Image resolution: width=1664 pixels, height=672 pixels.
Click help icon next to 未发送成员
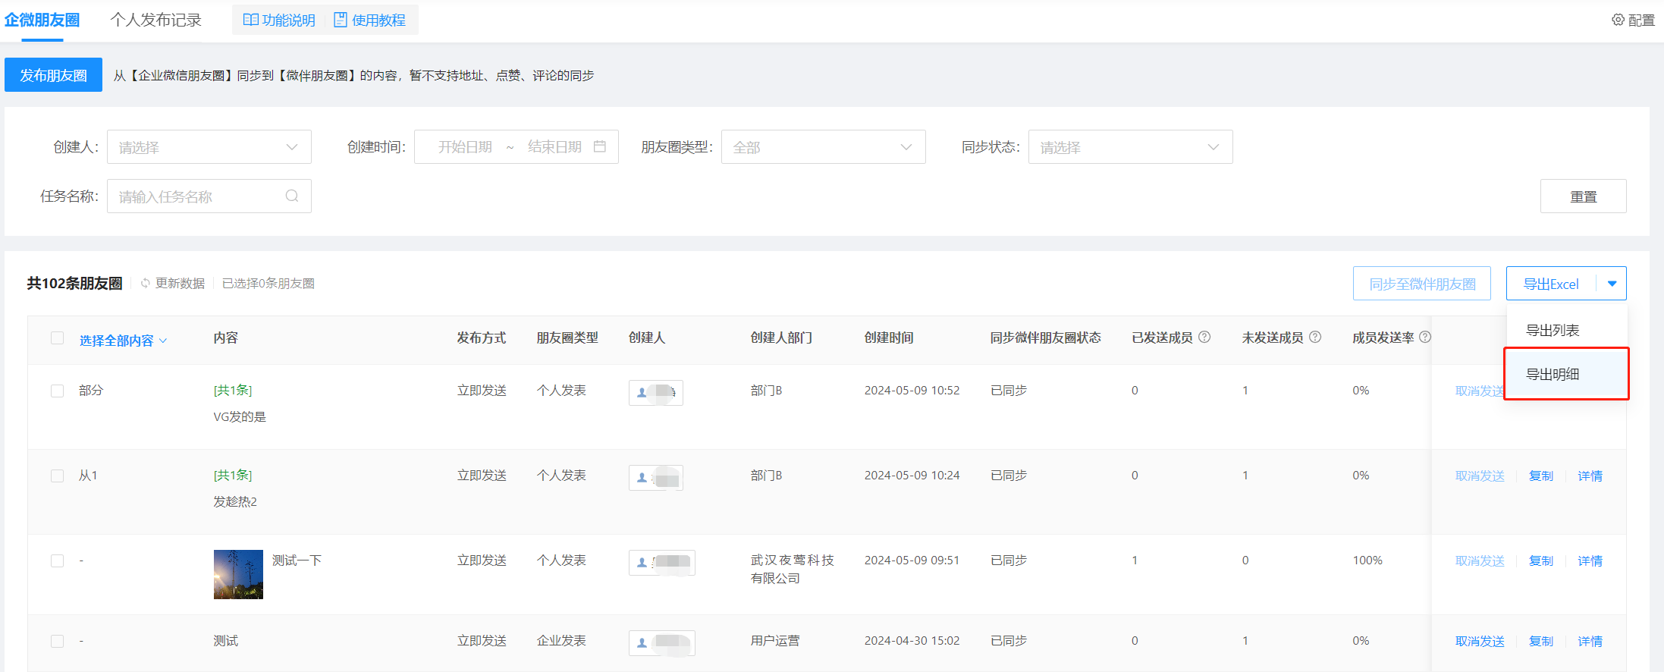[1315, 337]
